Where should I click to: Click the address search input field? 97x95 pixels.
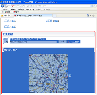pyautogui.click(x=33, y=42)
